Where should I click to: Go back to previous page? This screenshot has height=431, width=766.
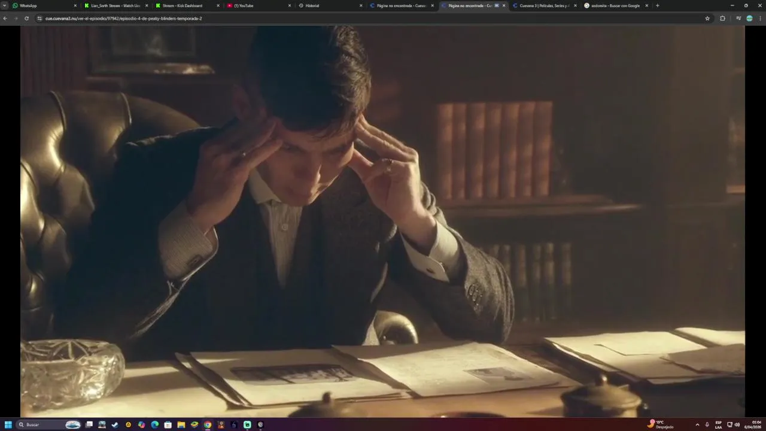(x=5, y=19)
